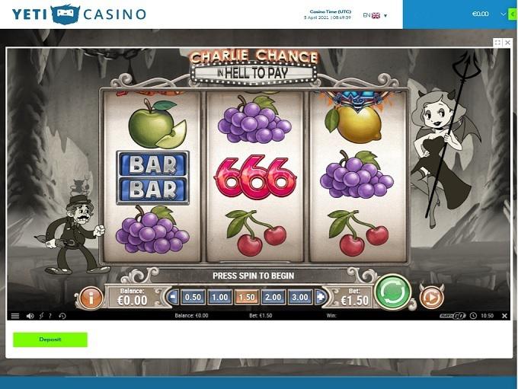Open help question mark icon
Screen dimensions: 518x389
click(x=50, y=316)
